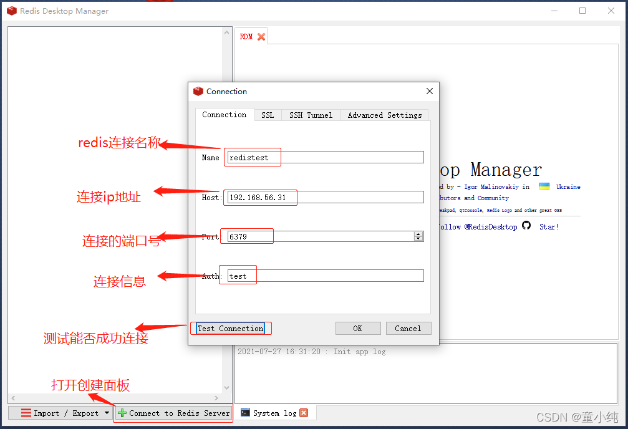Switch to the SSL tab
Screen dimensions: 628x429
coord(268,115)
